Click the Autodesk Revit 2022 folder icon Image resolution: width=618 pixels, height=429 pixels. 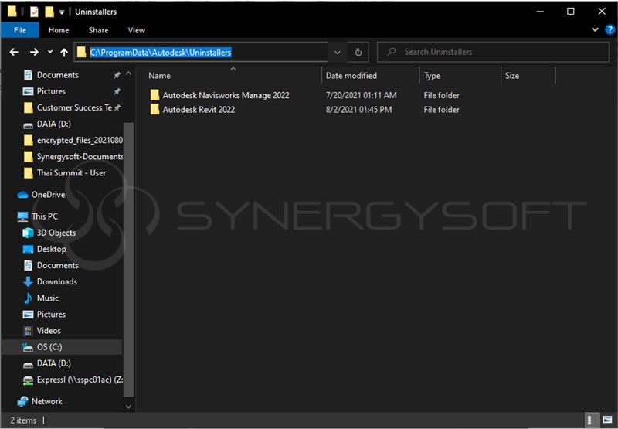pyautogui.click(x=155, y=109)
